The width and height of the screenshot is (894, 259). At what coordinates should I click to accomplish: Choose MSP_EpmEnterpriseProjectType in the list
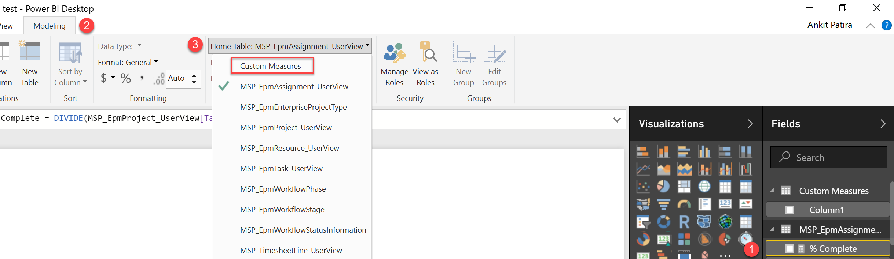[293, 107]
